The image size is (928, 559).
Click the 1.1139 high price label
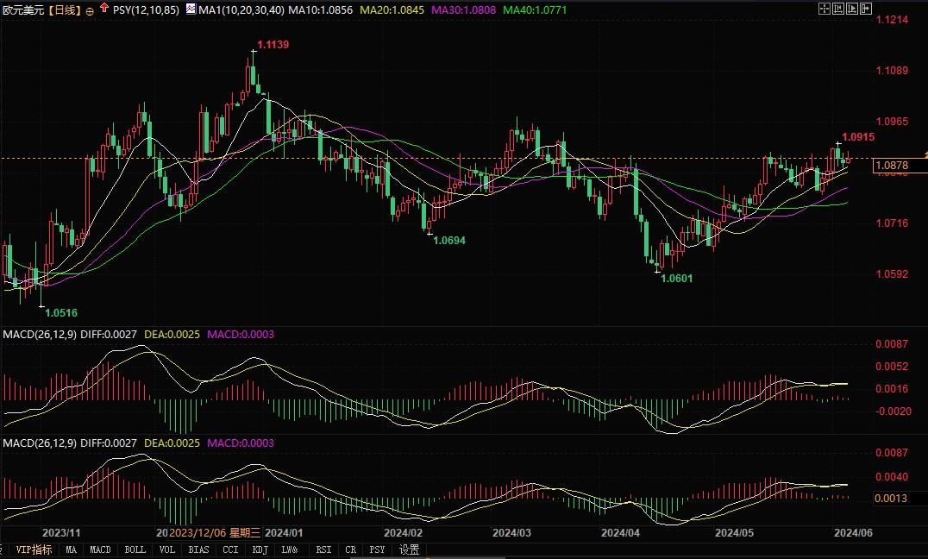click(273, 44)
